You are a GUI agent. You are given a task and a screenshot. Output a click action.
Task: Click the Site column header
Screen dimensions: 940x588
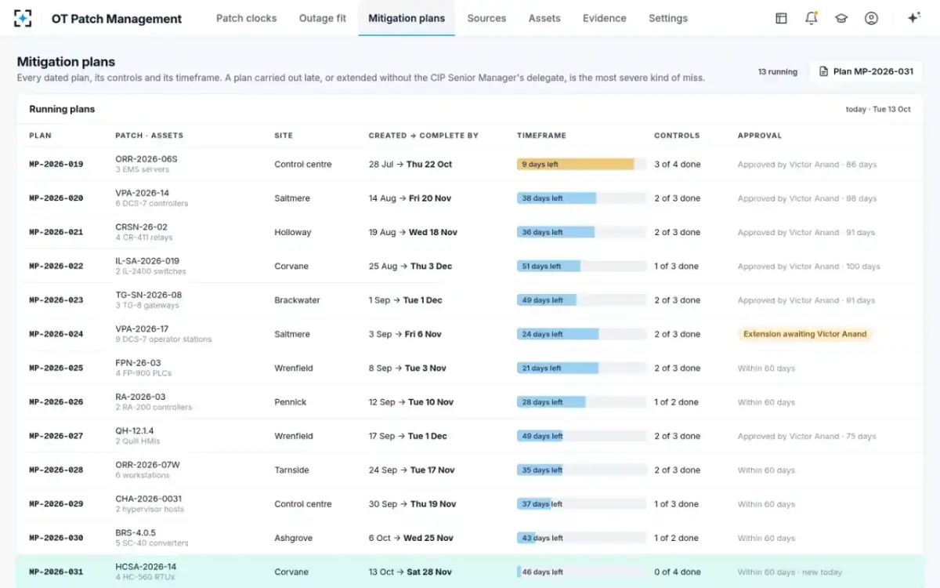[x=284, y=136]
